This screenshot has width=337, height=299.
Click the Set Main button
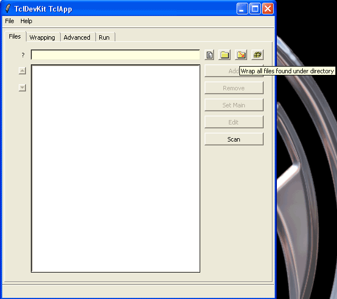point(234,105)
